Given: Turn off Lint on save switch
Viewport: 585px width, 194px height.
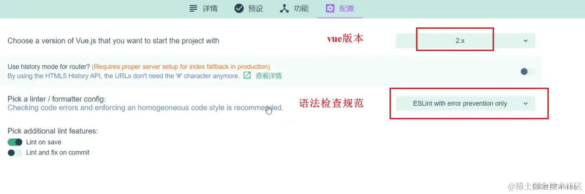Looking at the screenshot, I should pyautogui.click(x=15, y=142).
